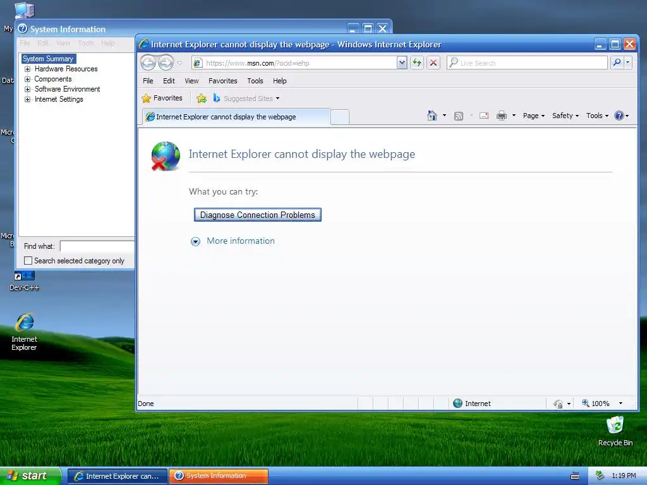Check Search selected category only
Image resolution: width=647 pixels, height=485 pixels.
coord(28,261)
